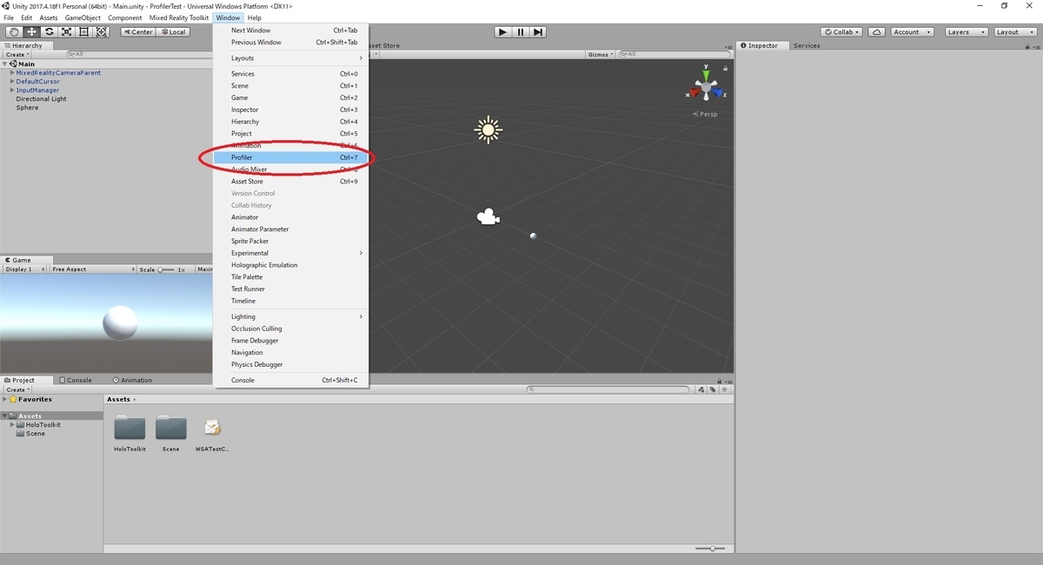Select the Rotate tool in toolbar
Screen dimensions: 1043x565
tap(49, 32)
